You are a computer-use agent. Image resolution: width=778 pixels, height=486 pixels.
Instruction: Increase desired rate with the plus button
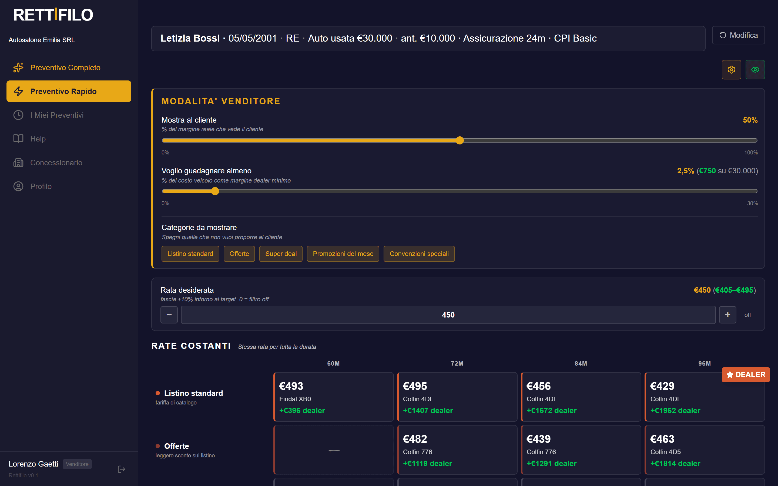coord(727,315)
